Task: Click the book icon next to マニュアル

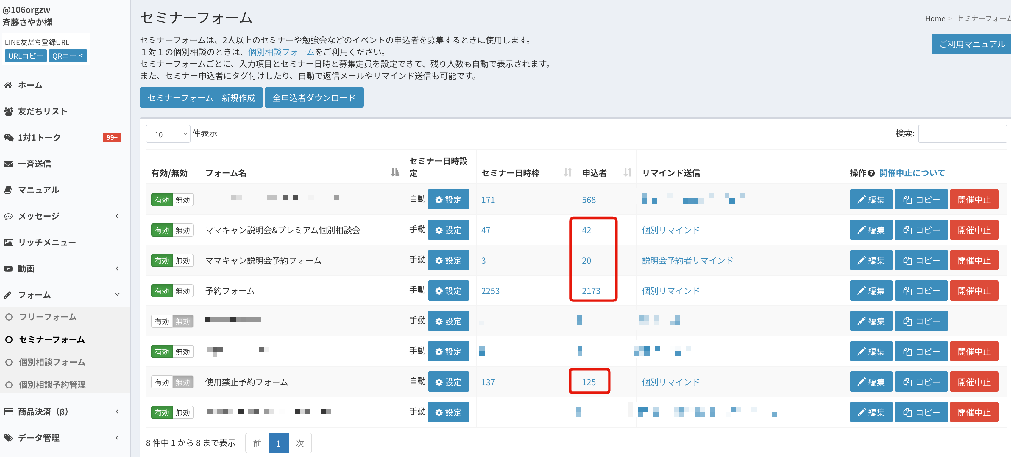Action: coord(8,190)
